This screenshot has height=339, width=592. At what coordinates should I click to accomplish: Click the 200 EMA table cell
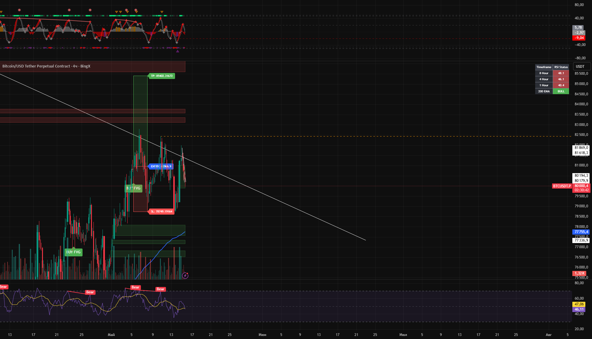tap(544, 91)
